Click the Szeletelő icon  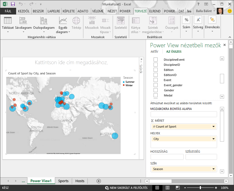coord(120,23)
